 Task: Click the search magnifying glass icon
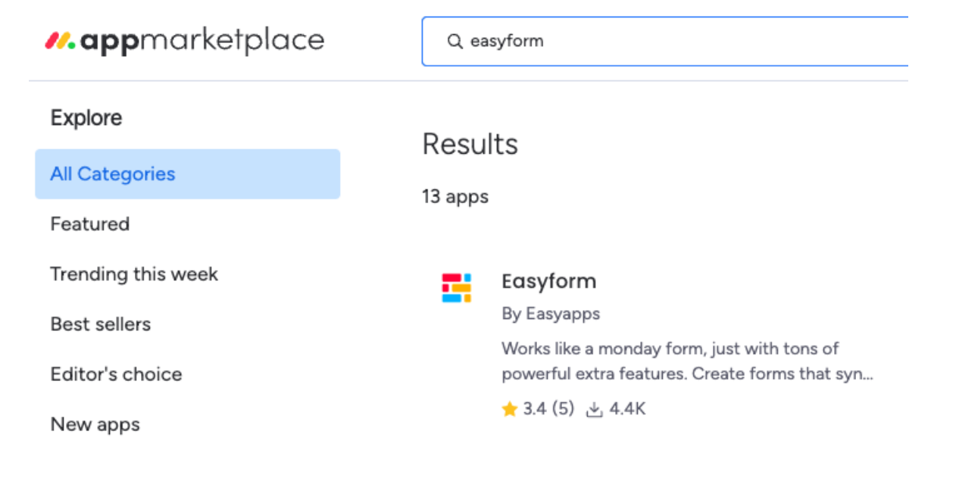coord(455,42)
